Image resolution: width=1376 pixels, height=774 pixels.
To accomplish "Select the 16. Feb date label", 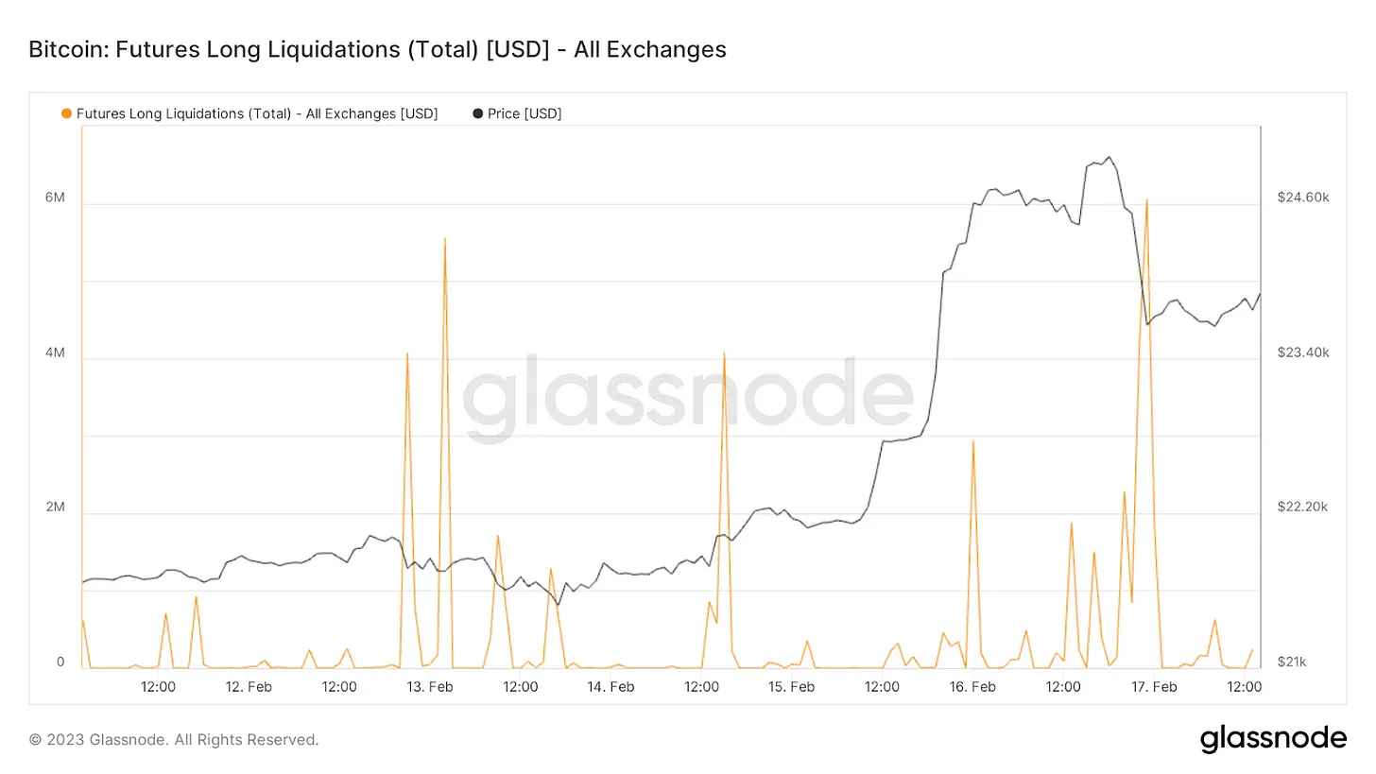I will (972, 687).
